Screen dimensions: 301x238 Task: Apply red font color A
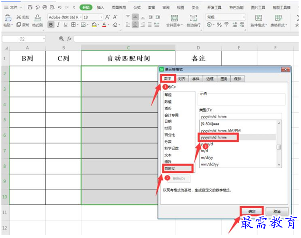coord(104,25)
